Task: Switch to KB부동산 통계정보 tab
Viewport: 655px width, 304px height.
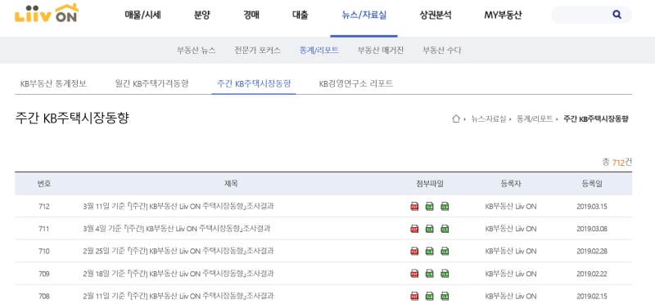Action: pyautogui.click(x=53, y=83)
